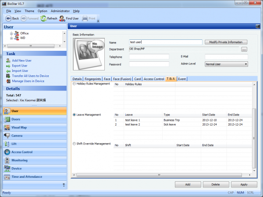Open the Monitoring section in sidebar
Viewport: 263px width, 197px height.
click(x=20, y=160)
